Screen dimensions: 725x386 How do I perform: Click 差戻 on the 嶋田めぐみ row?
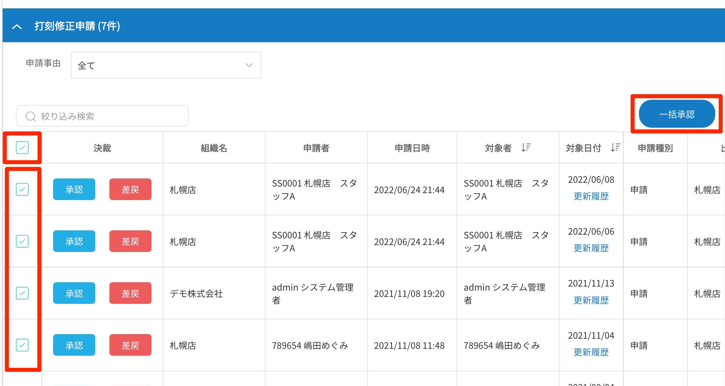pos(130,345)
